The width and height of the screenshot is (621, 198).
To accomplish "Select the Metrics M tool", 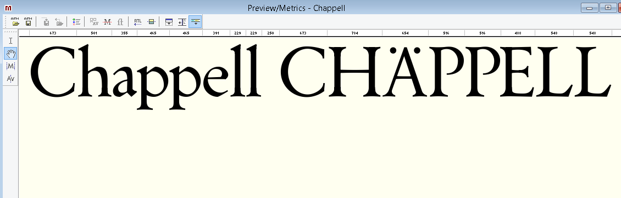I will click(x=10, y=66).
